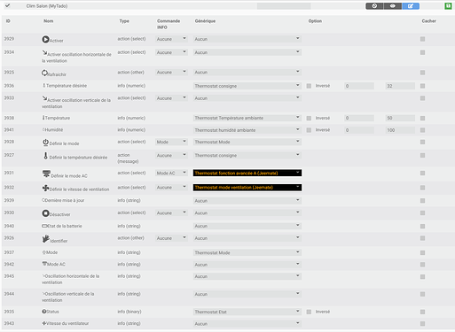Tick Inversé checkbox for Status row

pos(309,312)
